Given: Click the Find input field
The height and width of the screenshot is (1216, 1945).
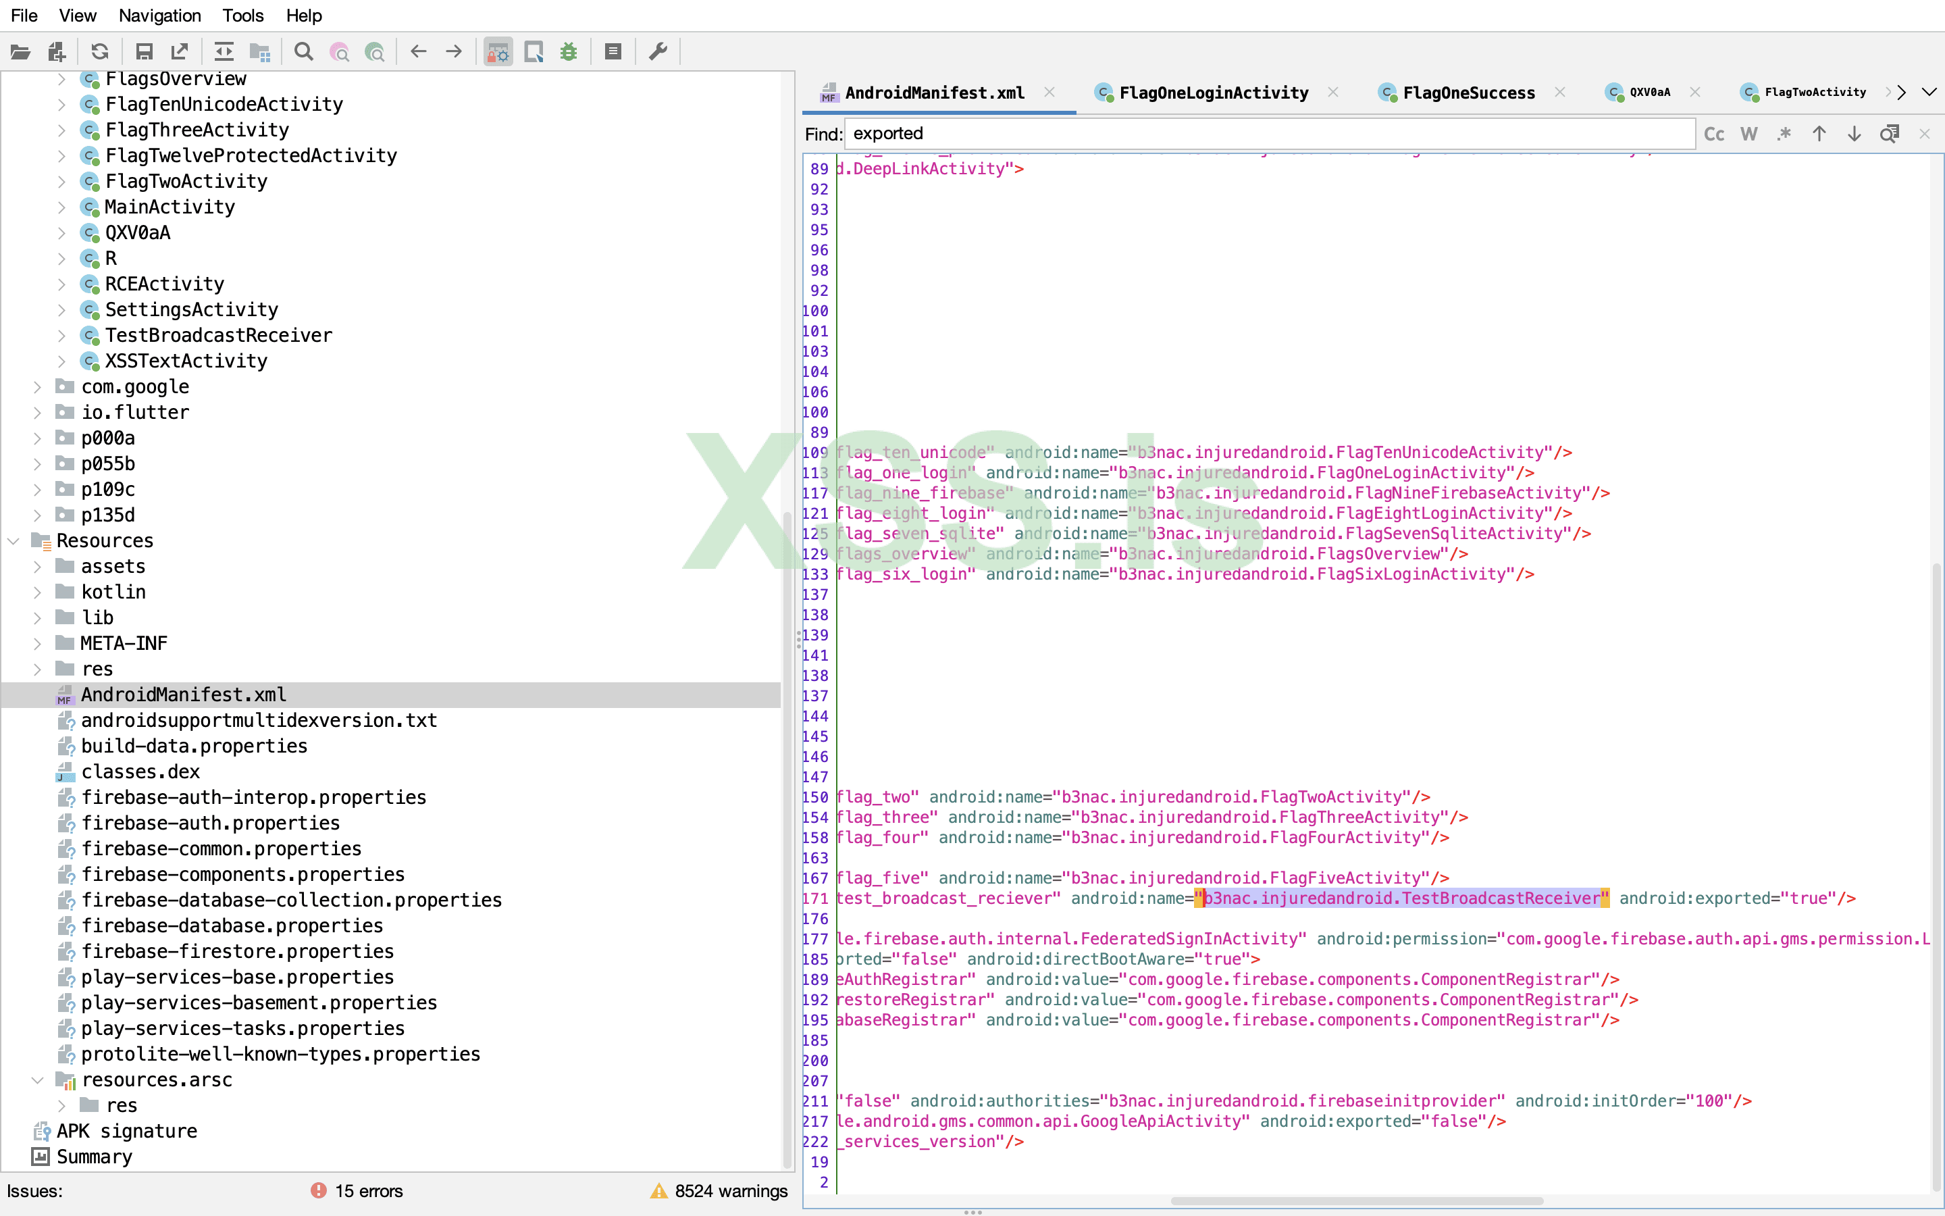Looking at the screenshot, I should 1270,134.
